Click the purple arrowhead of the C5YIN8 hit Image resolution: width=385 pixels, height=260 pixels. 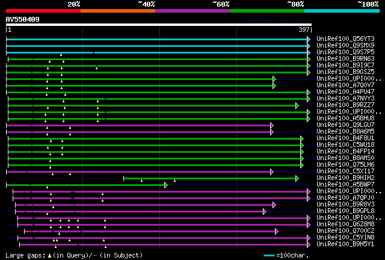point(309,238)
